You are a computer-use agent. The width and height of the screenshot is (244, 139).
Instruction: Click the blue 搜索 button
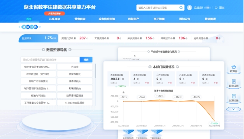(x=86, y=60)
